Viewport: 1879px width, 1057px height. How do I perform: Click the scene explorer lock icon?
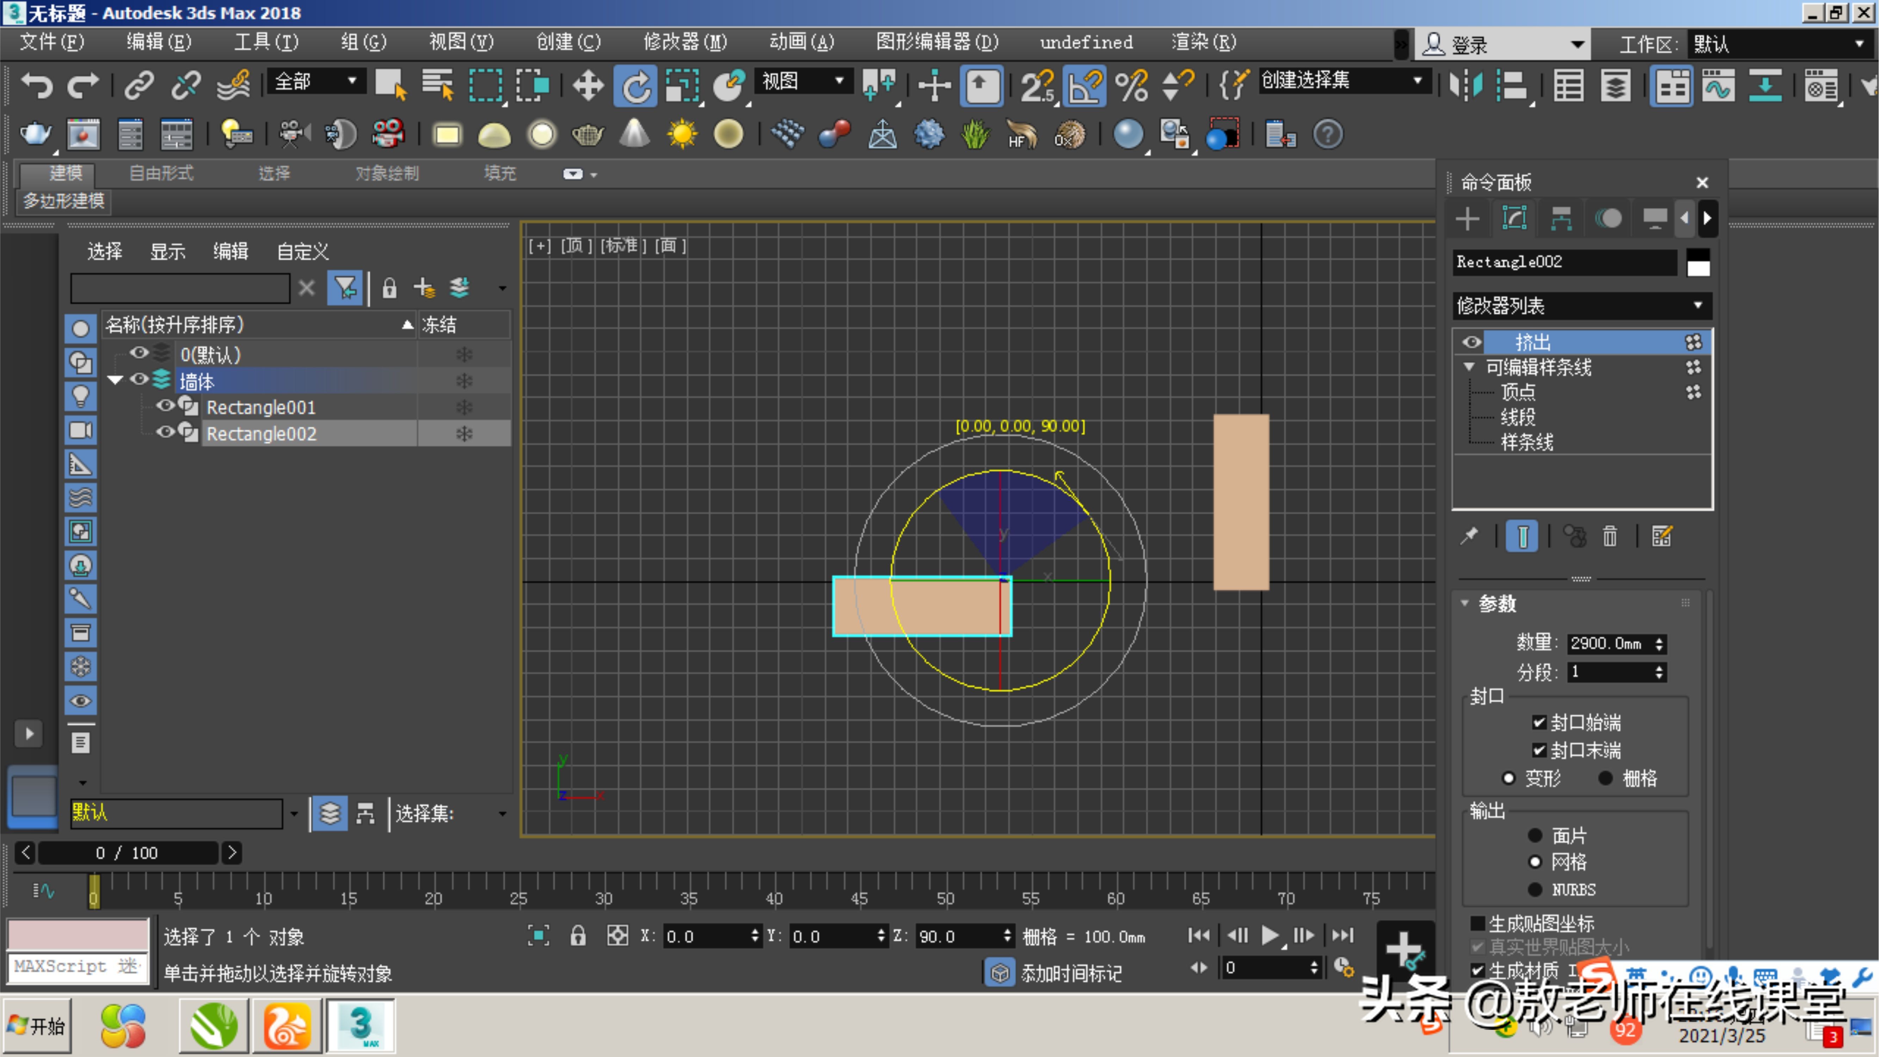point(390,288)
